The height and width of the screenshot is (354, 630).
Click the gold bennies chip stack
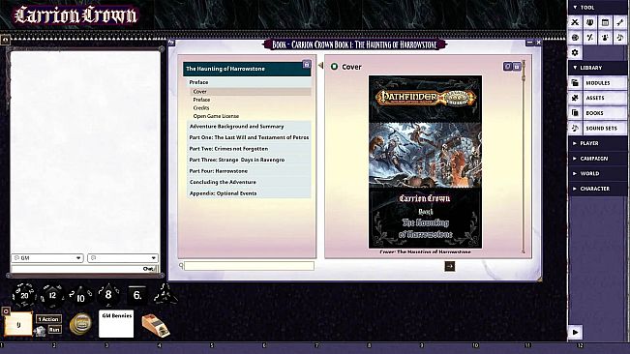coord(80,323)
